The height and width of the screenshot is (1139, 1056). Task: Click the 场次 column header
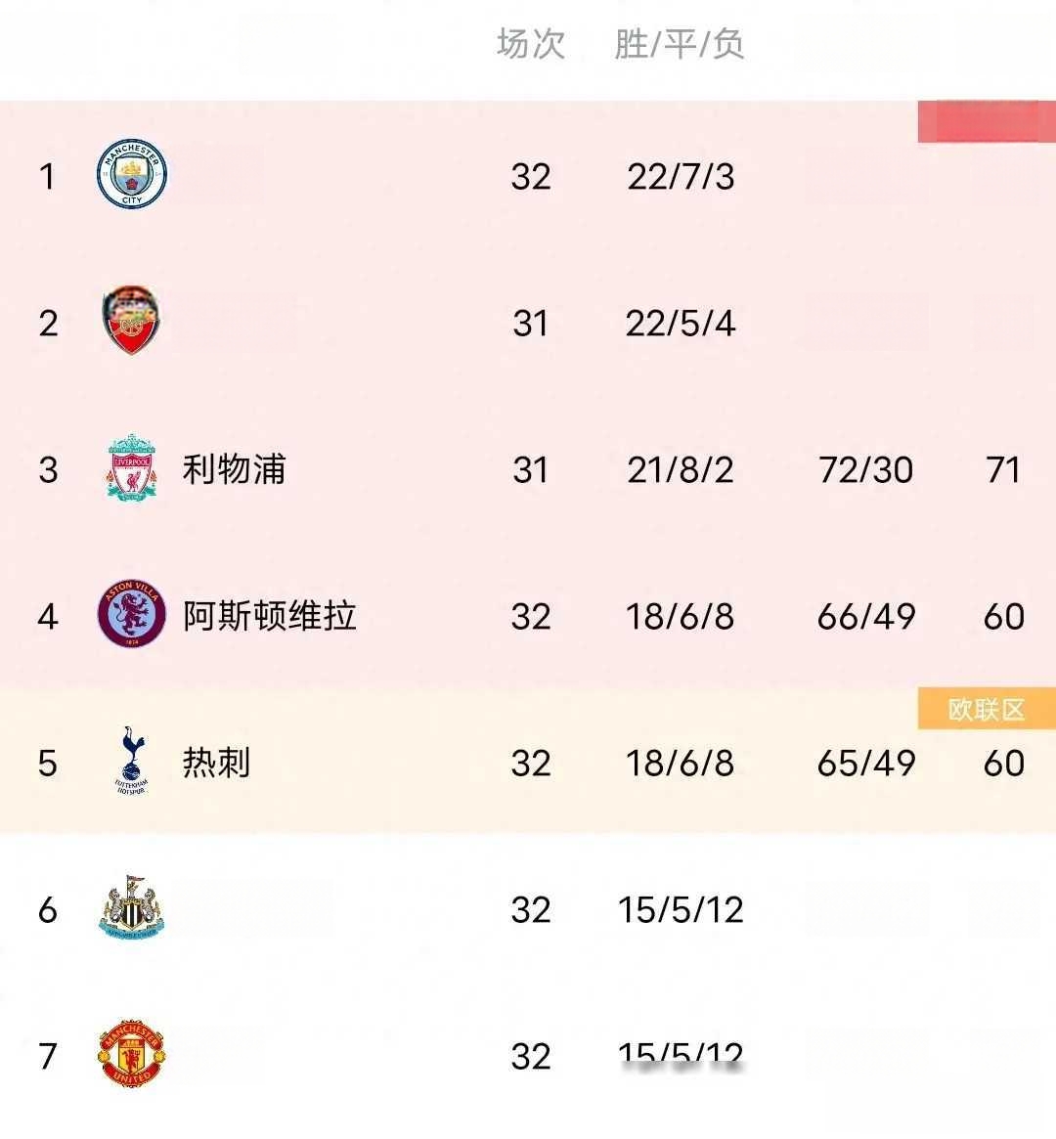[529, 44]
